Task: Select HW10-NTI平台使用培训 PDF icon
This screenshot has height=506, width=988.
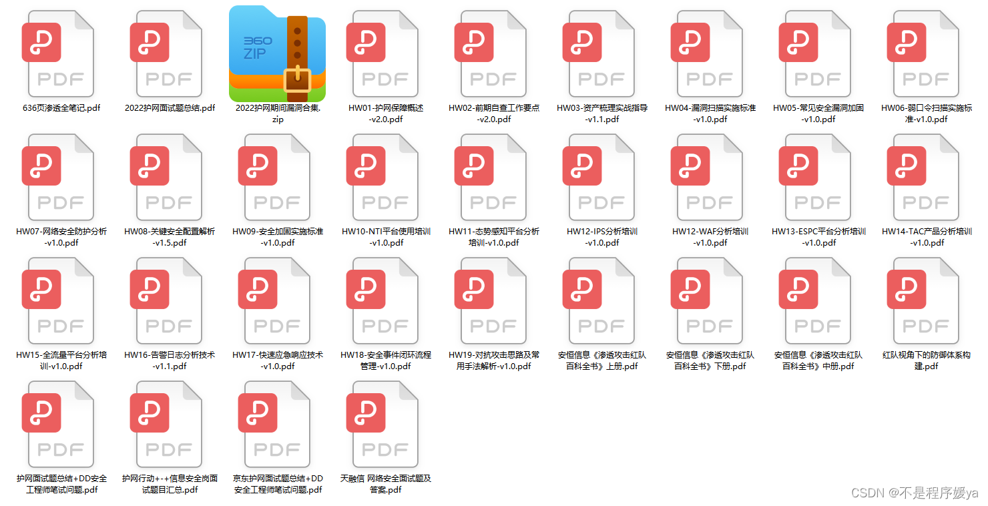Action: [x=382, y=177]
